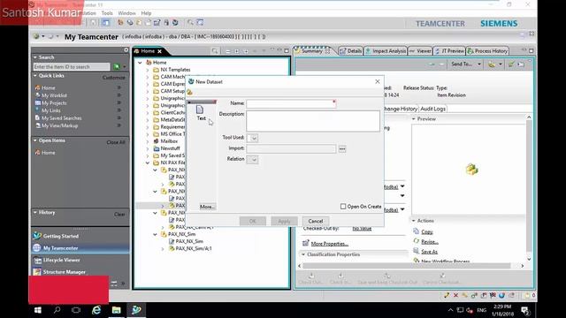This screenshot has height=318, width=566.
Task: Click Customize in Quick Links
Action: [114, 78]
